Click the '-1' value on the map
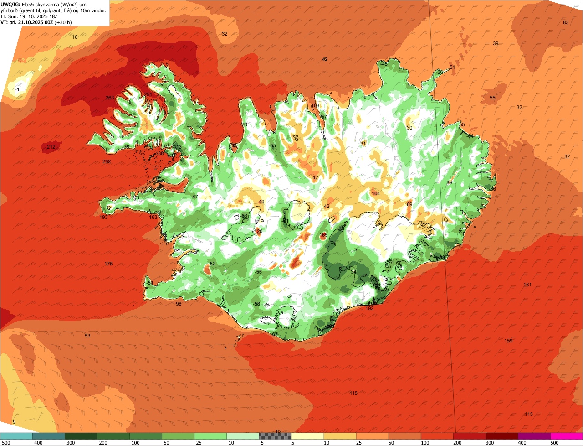The height and width of the screenshot is (446, 583). [x=17, y=89]
